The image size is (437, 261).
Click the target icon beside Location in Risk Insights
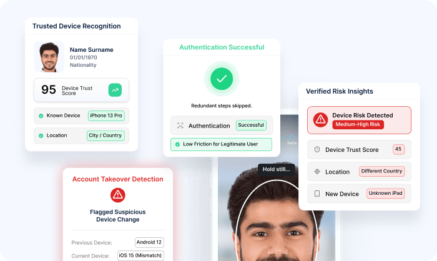coord(317,172)
